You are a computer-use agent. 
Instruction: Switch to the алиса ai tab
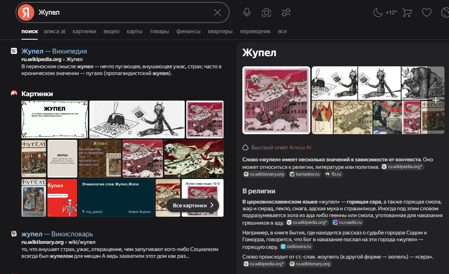click(54, 31)
